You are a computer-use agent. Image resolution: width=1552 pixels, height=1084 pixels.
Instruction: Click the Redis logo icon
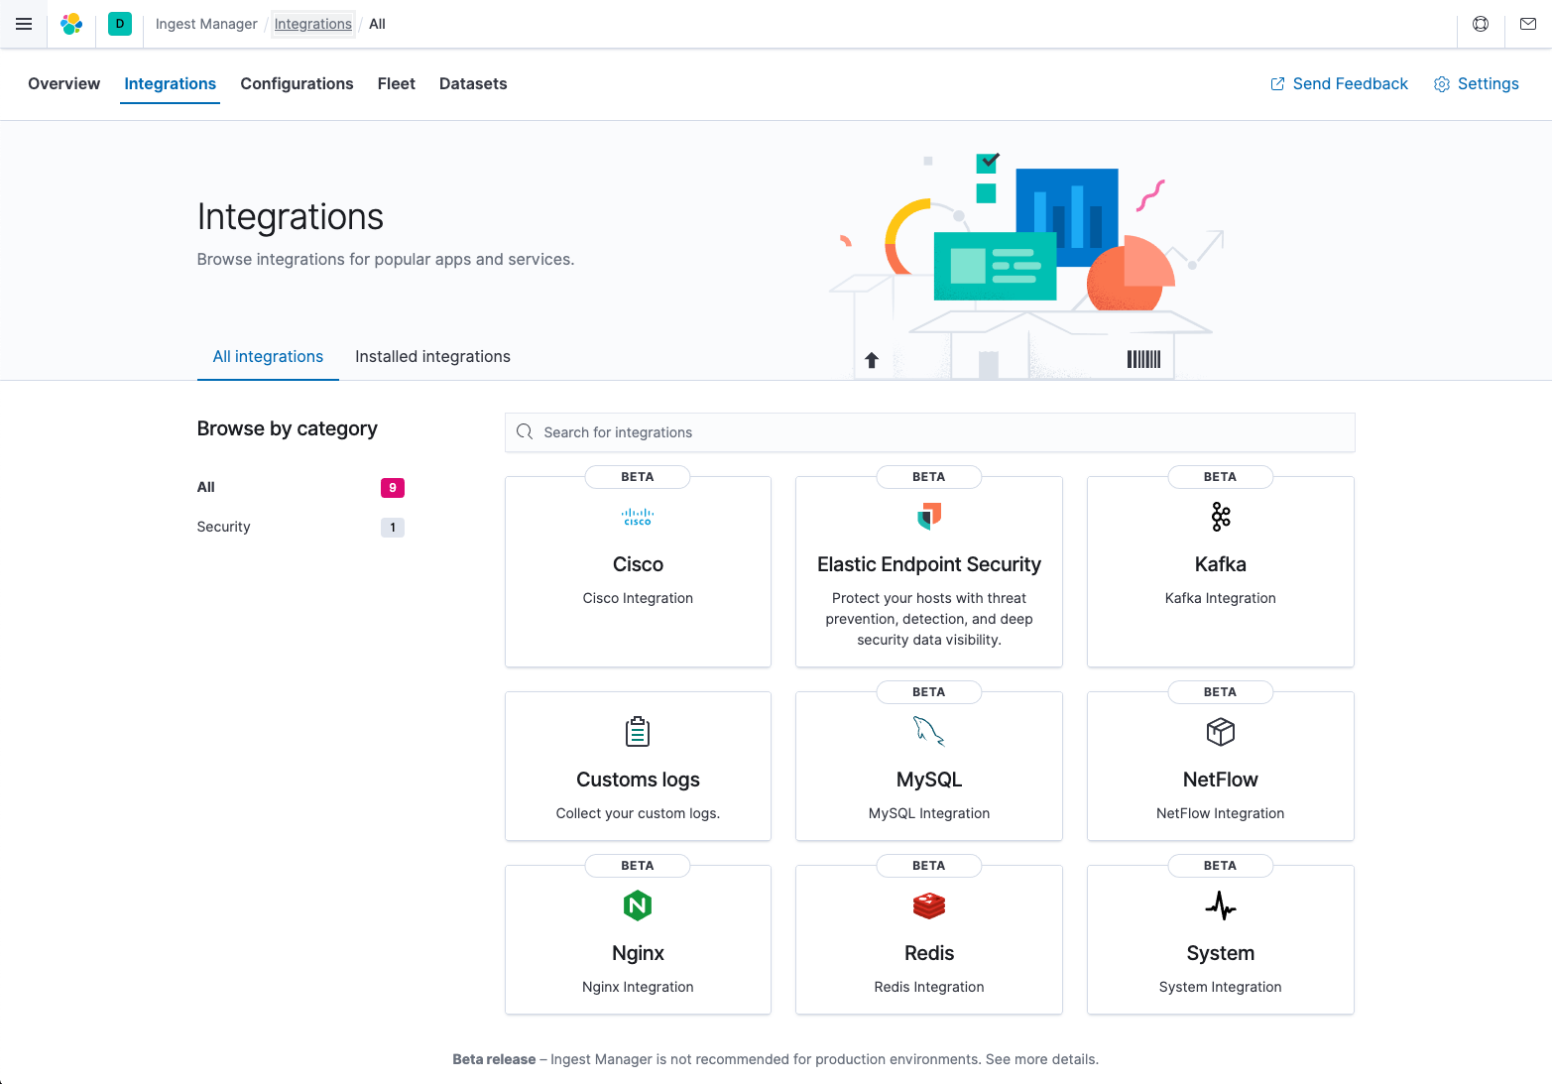pyautogui.click(x=929, y=905)
